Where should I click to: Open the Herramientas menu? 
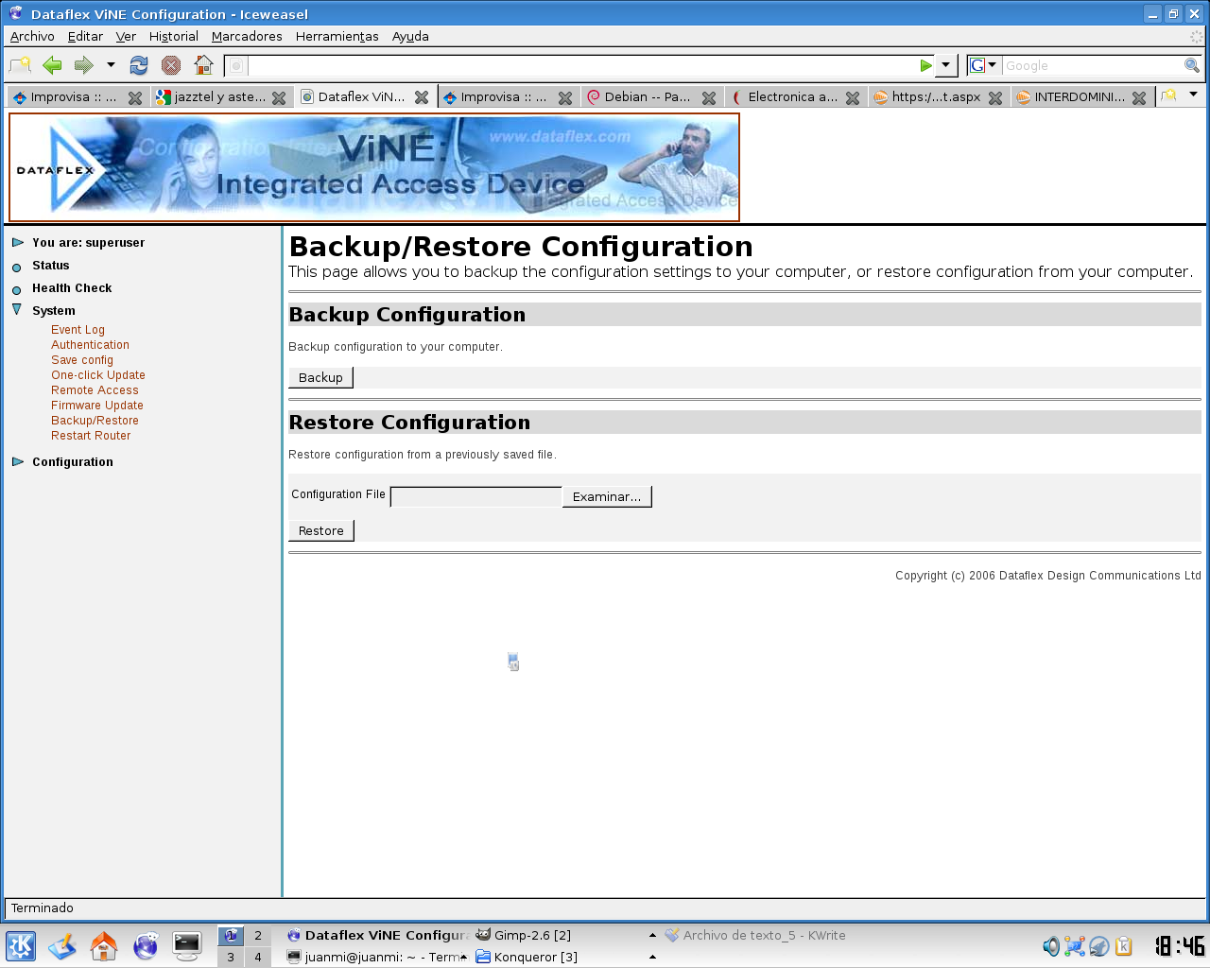337,36
